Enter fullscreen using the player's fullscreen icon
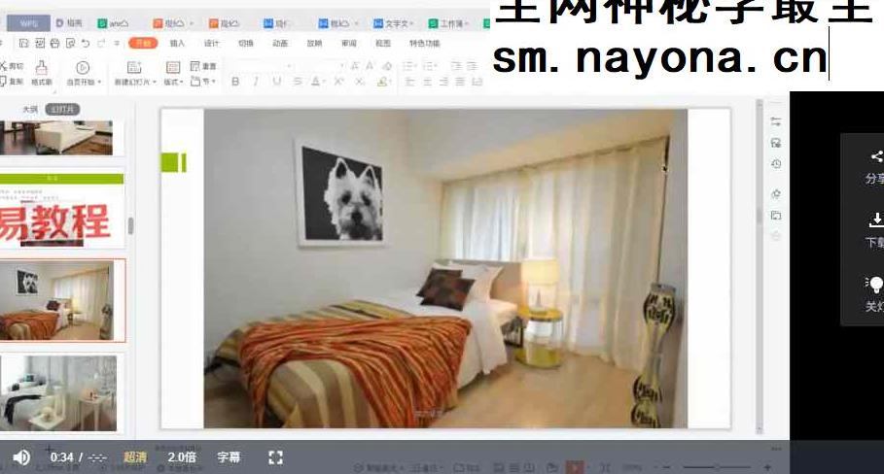 tap(275, 457)
